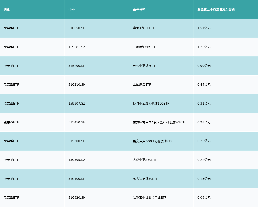Select fund code 510100.SH
The height and width of the screenshot is (207, 258).
pyautogui.click(x=77, y=179)
